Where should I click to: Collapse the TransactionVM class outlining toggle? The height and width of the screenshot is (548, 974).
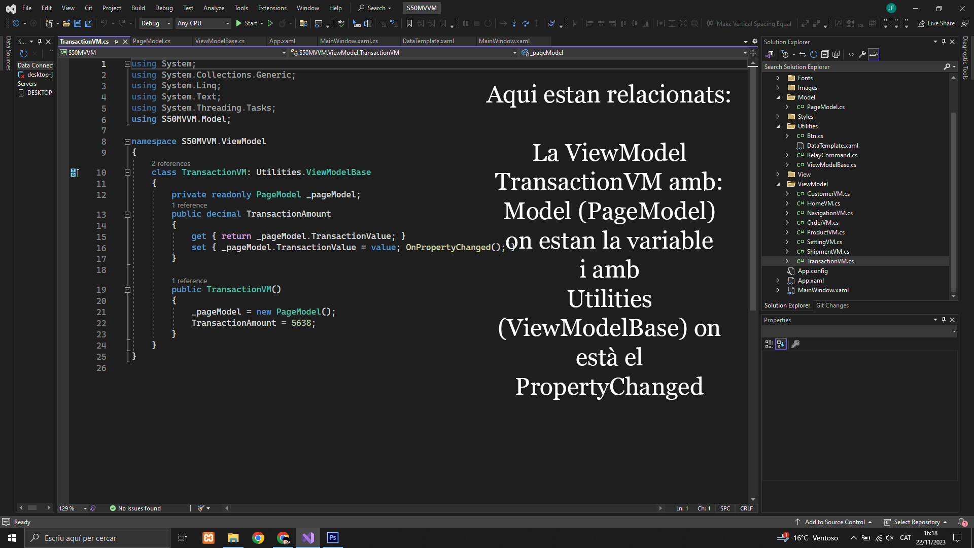coord(127,173)
